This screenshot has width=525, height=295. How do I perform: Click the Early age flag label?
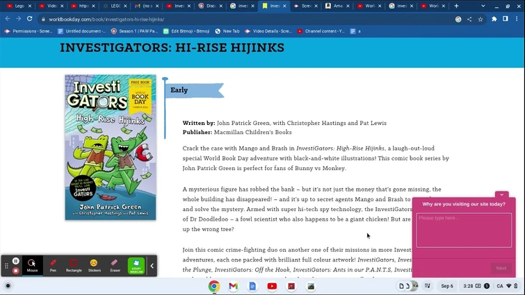[179, 90]
